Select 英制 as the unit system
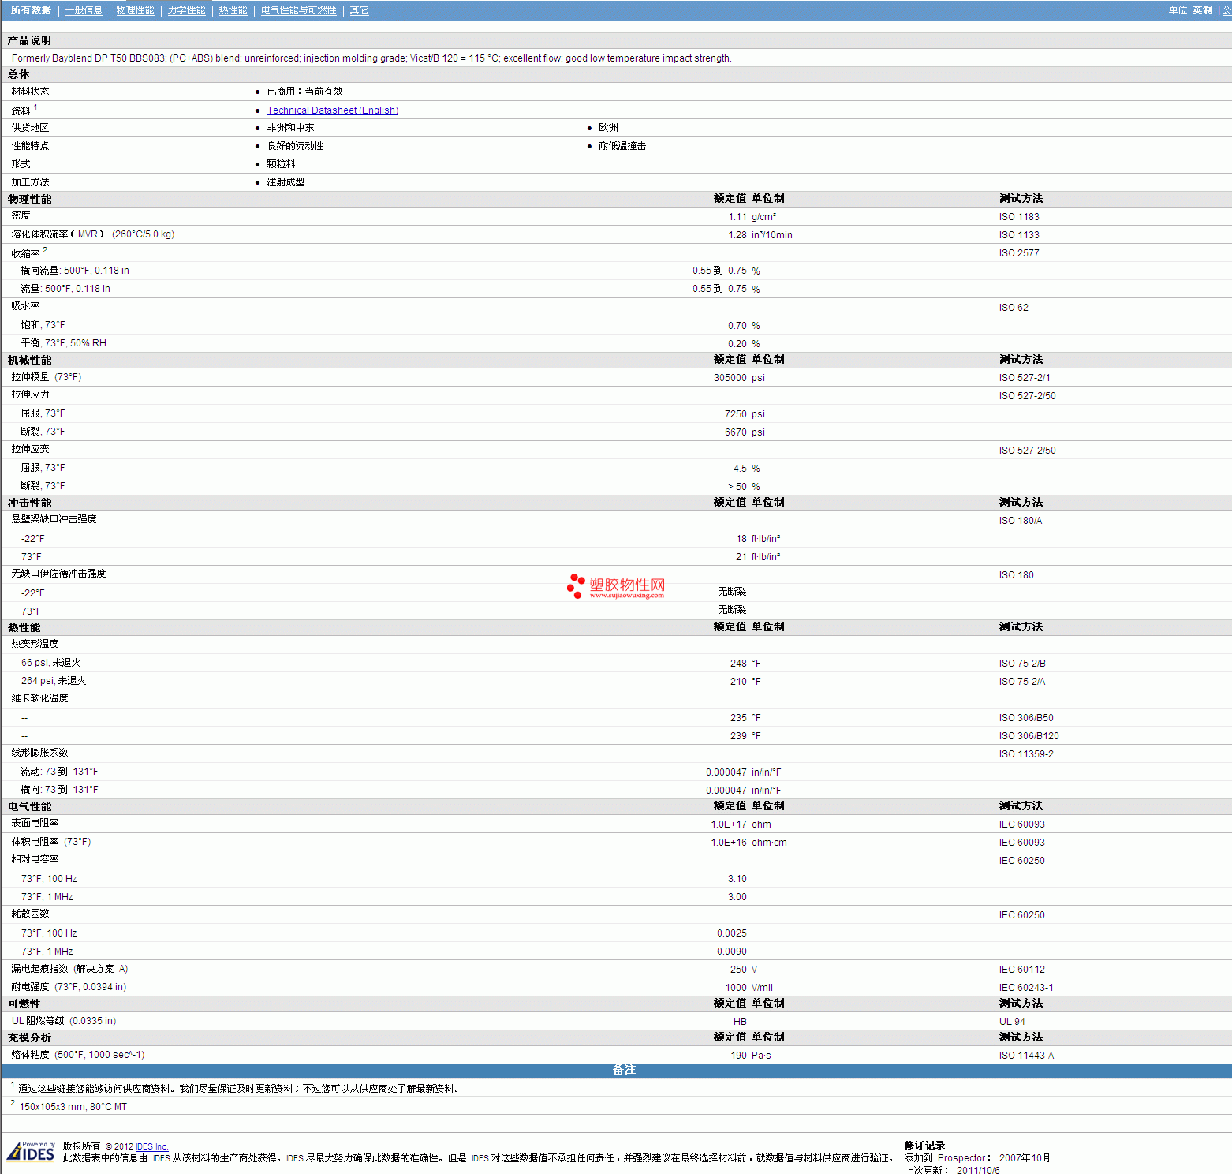1232x1174 pixels. (x=1202, y=10)
